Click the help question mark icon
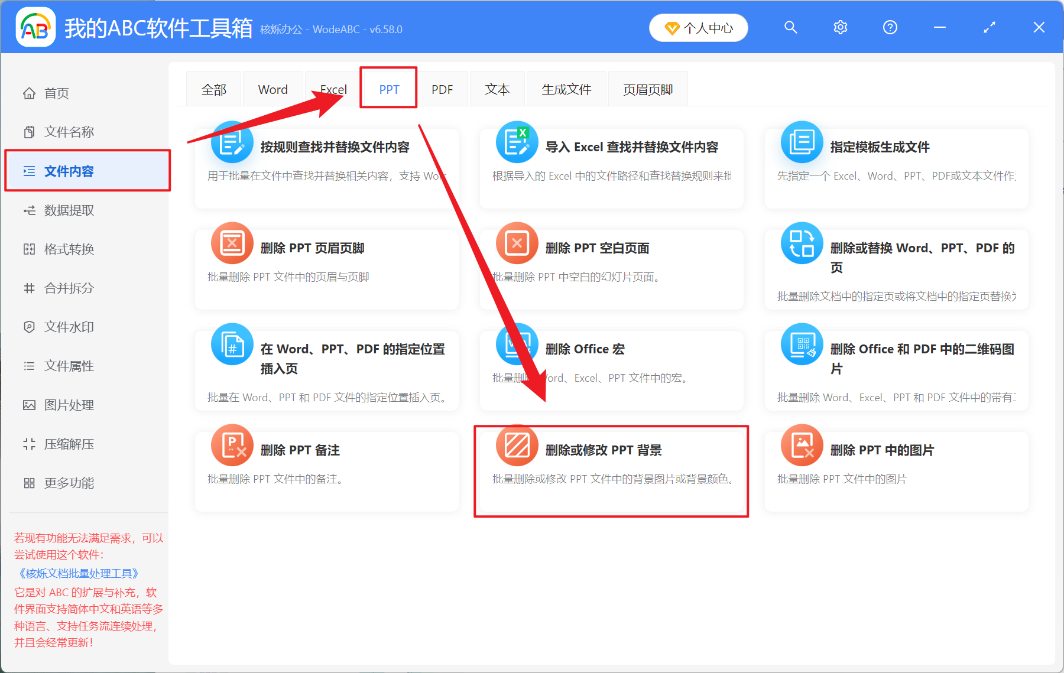The height and width of the screenshot is (673, 1064). pos(890,27)
